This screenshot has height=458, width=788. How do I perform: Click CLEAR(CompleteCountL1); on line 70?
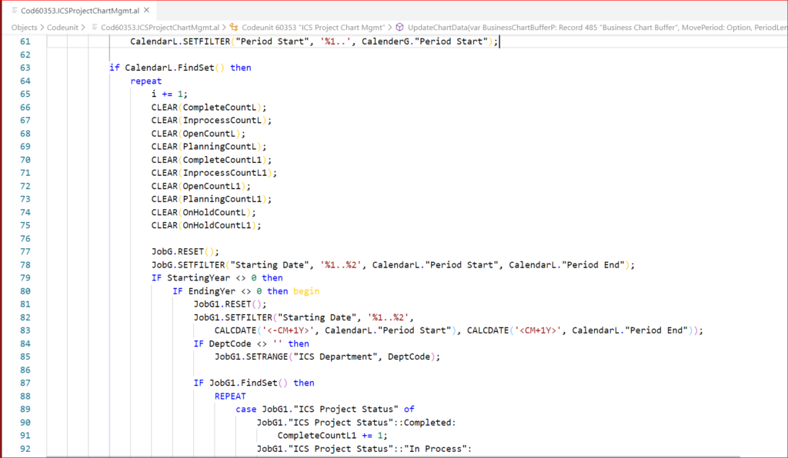click(212, 160)
